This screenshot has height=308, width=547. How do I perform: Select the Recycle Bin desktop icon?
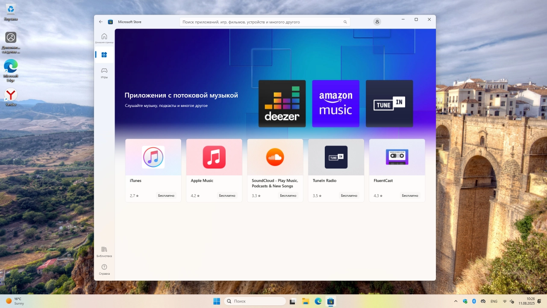pyautogui.click(x=11, y=12)
